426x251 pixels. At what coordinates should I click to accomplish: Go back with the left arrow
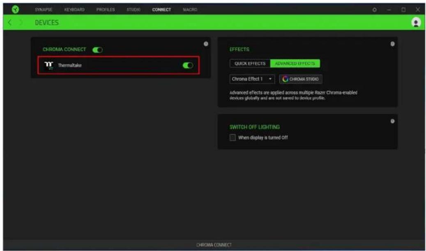point(10,23)
